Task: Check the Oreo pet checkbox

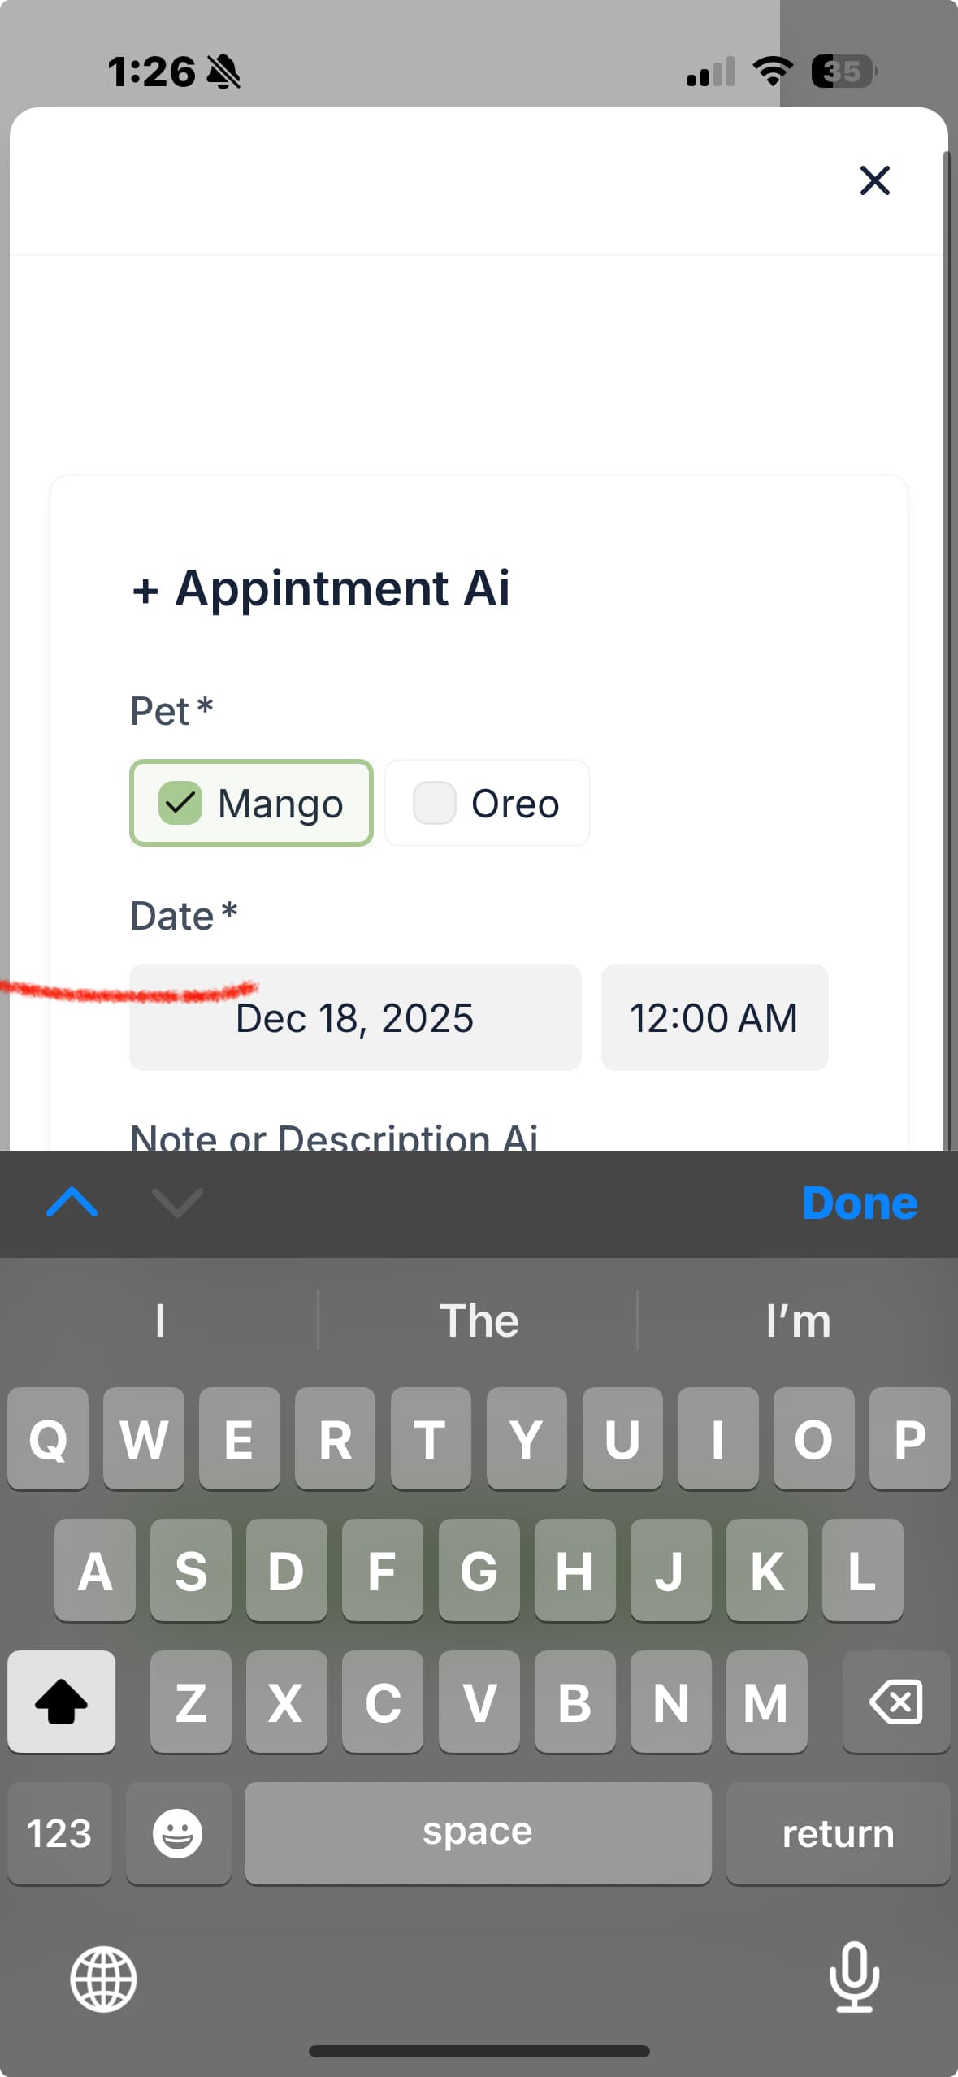Action: (x=435, y=803)
